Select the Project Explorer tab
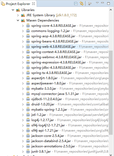 point(18,4)
